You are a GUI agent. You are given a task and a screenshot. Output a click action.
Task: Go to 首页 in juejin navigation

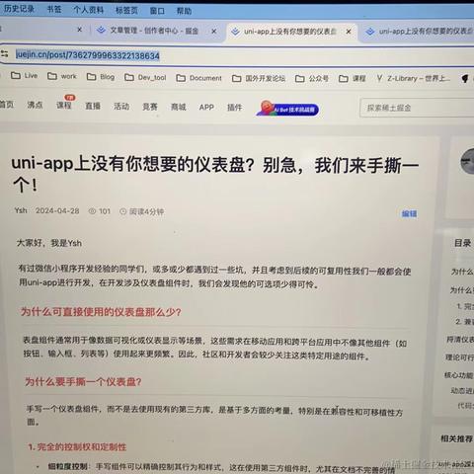[7, 105]
